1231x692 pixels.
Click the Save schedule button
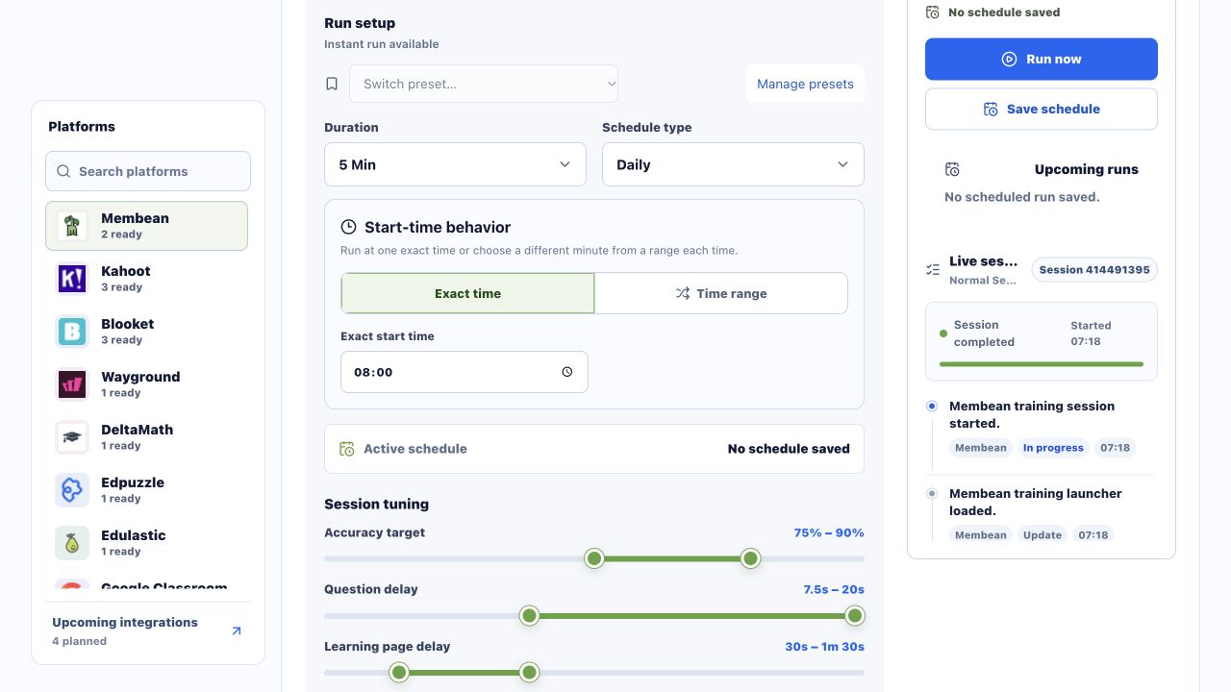point(1042,110)
